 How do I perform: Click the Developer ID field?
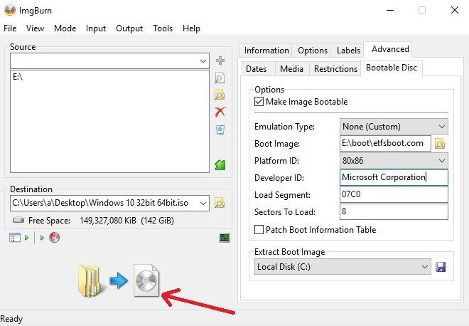click(x=394, y=177)
